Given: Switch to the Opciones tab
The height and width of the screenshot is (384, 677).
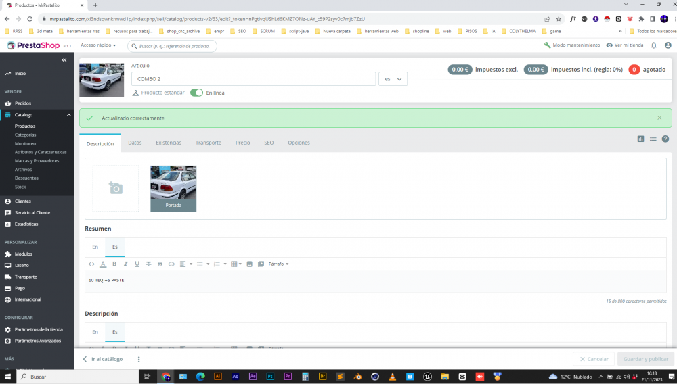Looking at the screenshot, I should point(299,143).
